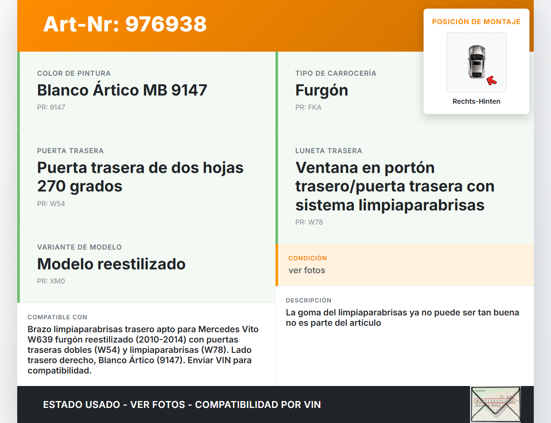This screenshot has height=423, width=551.
Task: Click the CONDICIÓN label
Action: click(308, 258)
